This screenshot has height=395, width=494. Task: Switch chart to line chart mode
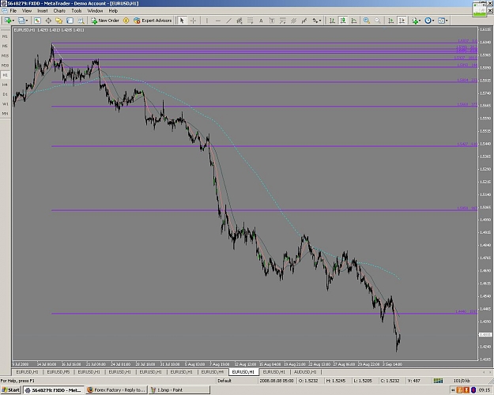[354, 21]
